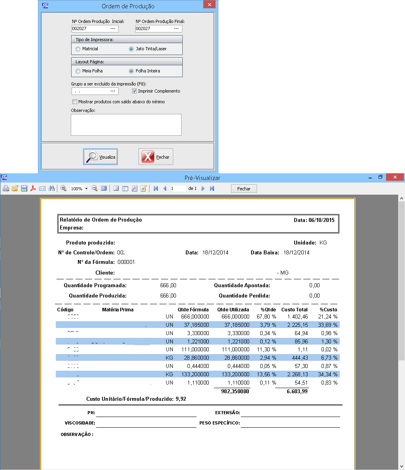Open a file with the folder icon
Viewport: 405px width, 470px height.
point(15,189)
